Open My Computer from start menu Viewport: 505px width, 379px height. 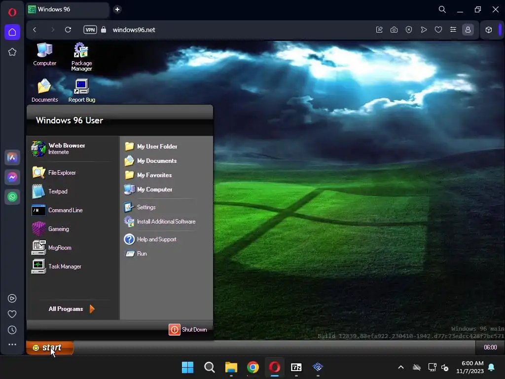tap(148, 189)
